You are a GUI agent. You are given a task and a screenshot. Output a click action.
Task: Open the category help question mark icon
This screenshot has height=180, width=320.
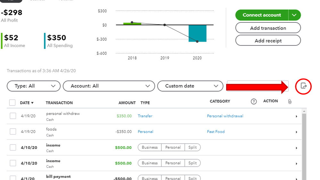click(x=254, y=101)
